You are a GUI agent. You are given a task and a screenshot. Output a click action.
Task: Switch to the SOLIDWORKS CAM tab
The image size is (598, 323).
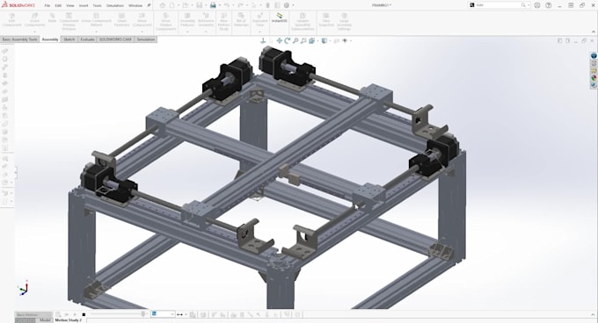point(115,39)
